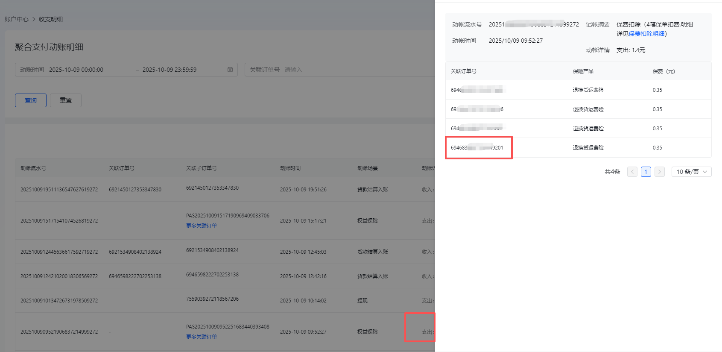Click 货款结算入账 in the 19:51:26 row
The height and width of the screenshot is (352, 722).
point(373,189)
